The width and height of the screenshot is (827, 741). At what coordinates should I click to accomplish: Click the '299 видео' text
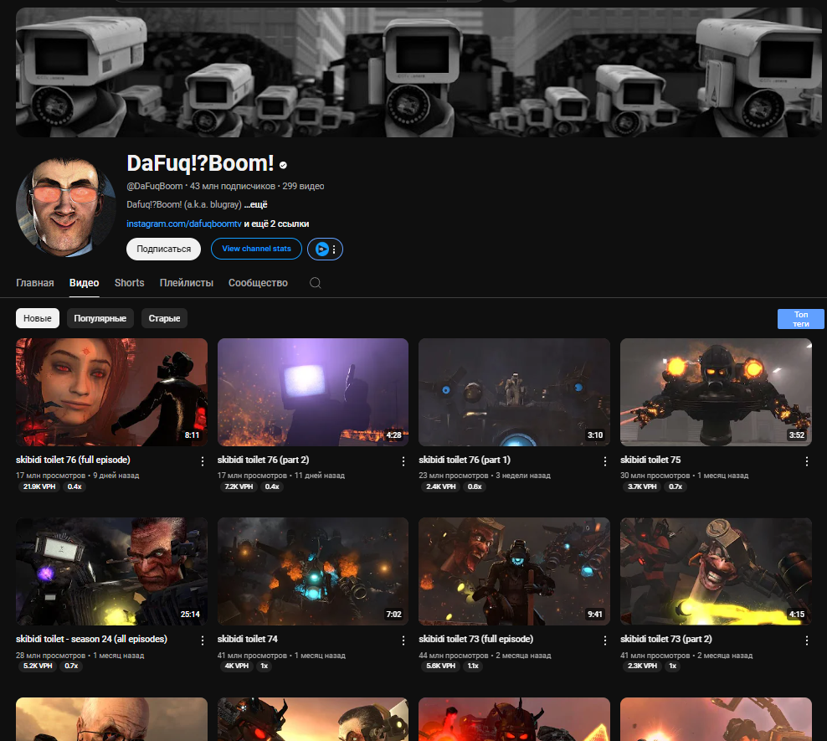303,186
